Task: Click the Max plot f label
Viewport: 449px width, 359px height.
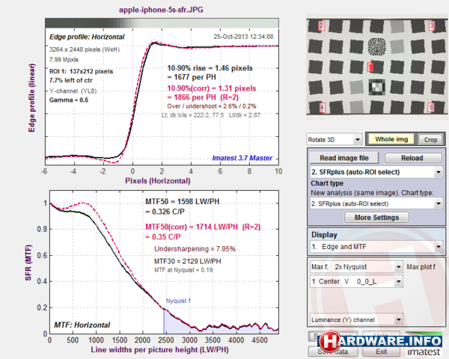Action: pos(421,267)
